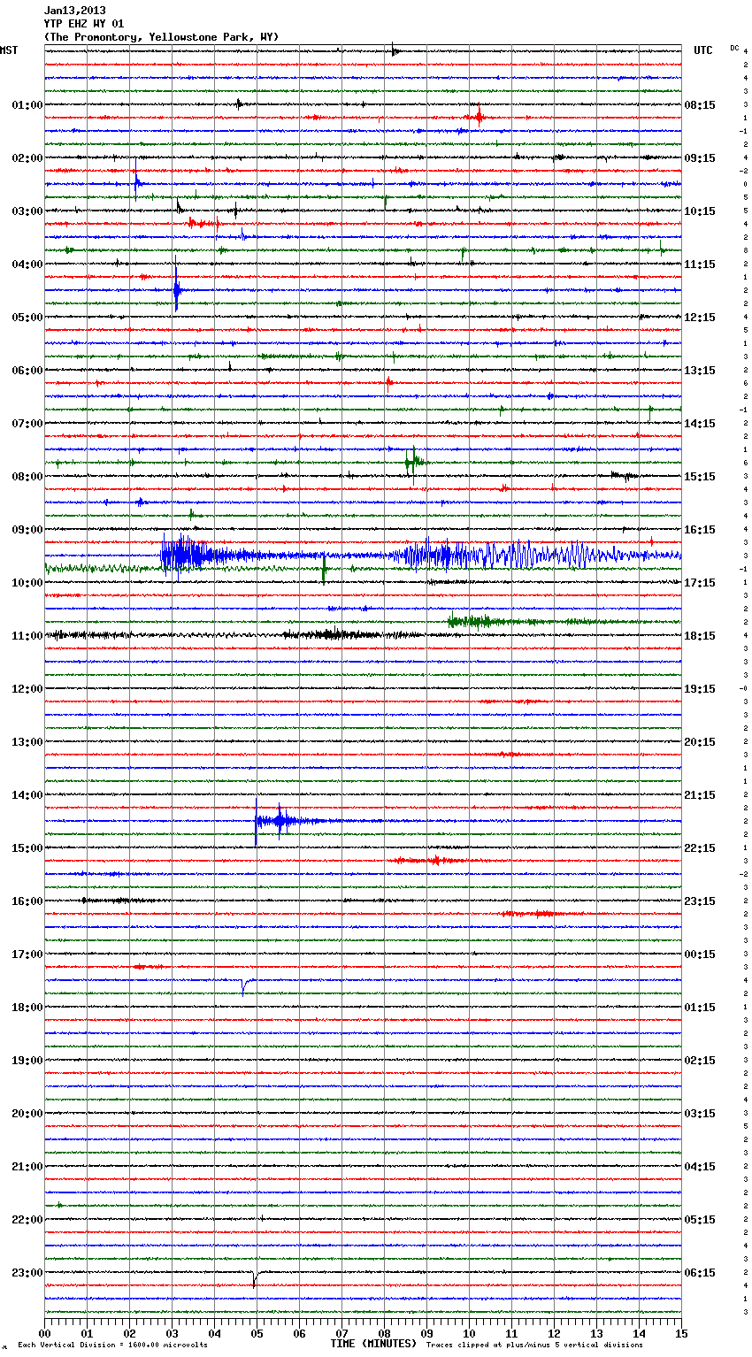
Task: Select the 13:00 MST row label
Action: [27, 742]
